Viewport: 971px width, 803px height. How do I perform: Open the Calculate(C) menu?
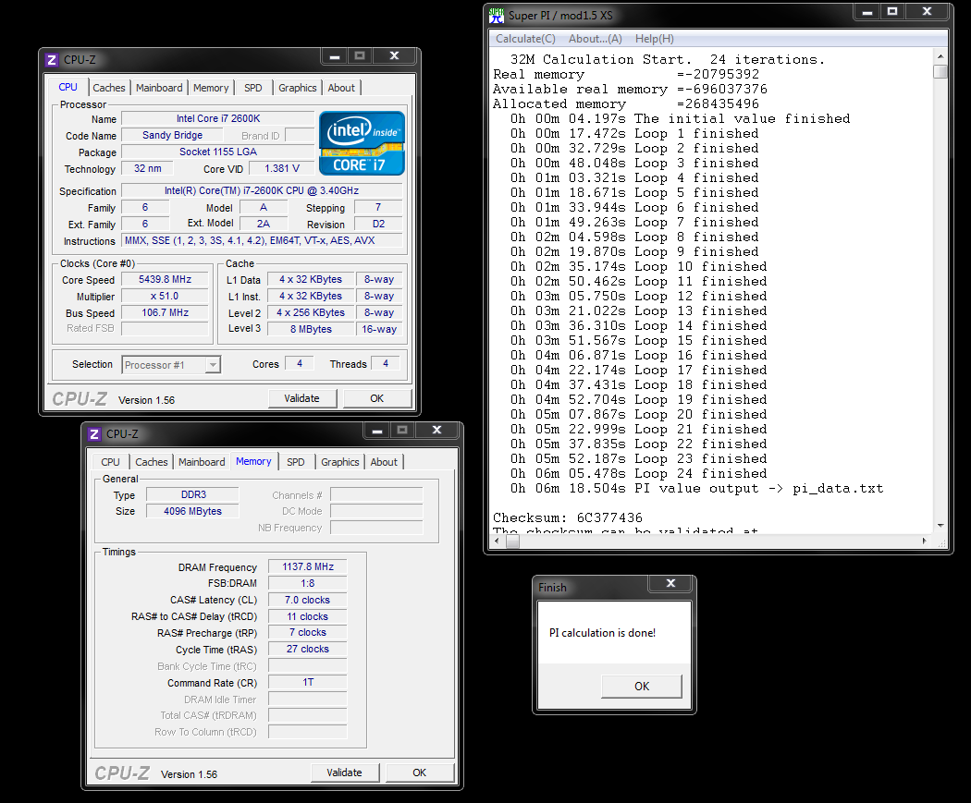coord(525,39)
